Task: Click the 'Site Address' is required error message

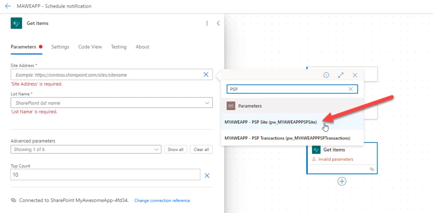Action: [36, 84]
